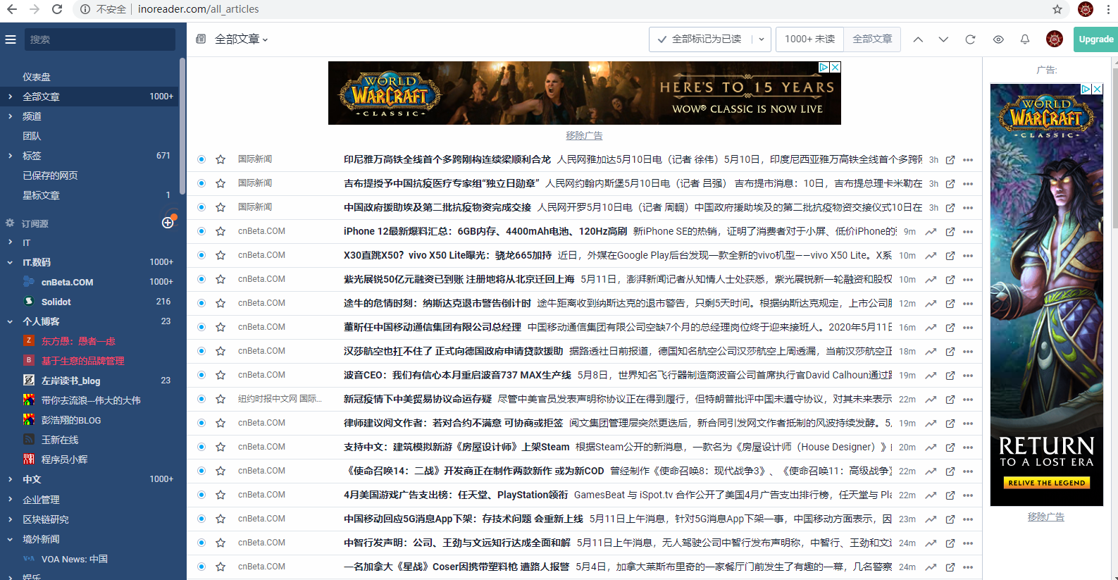Toggle read status of 一名加拿大星战Coser article
1118x580 pixels.
pyautogui.click(x=201, y=567)
